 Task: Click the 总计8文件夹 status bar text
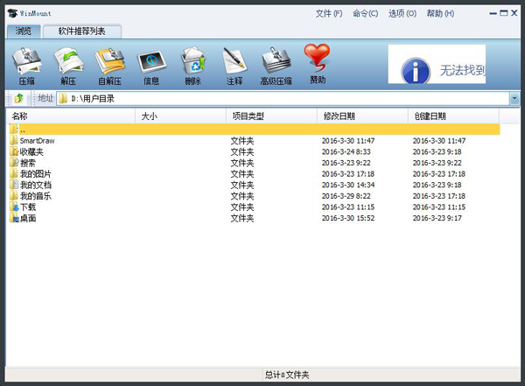click(x=287, y=375)
